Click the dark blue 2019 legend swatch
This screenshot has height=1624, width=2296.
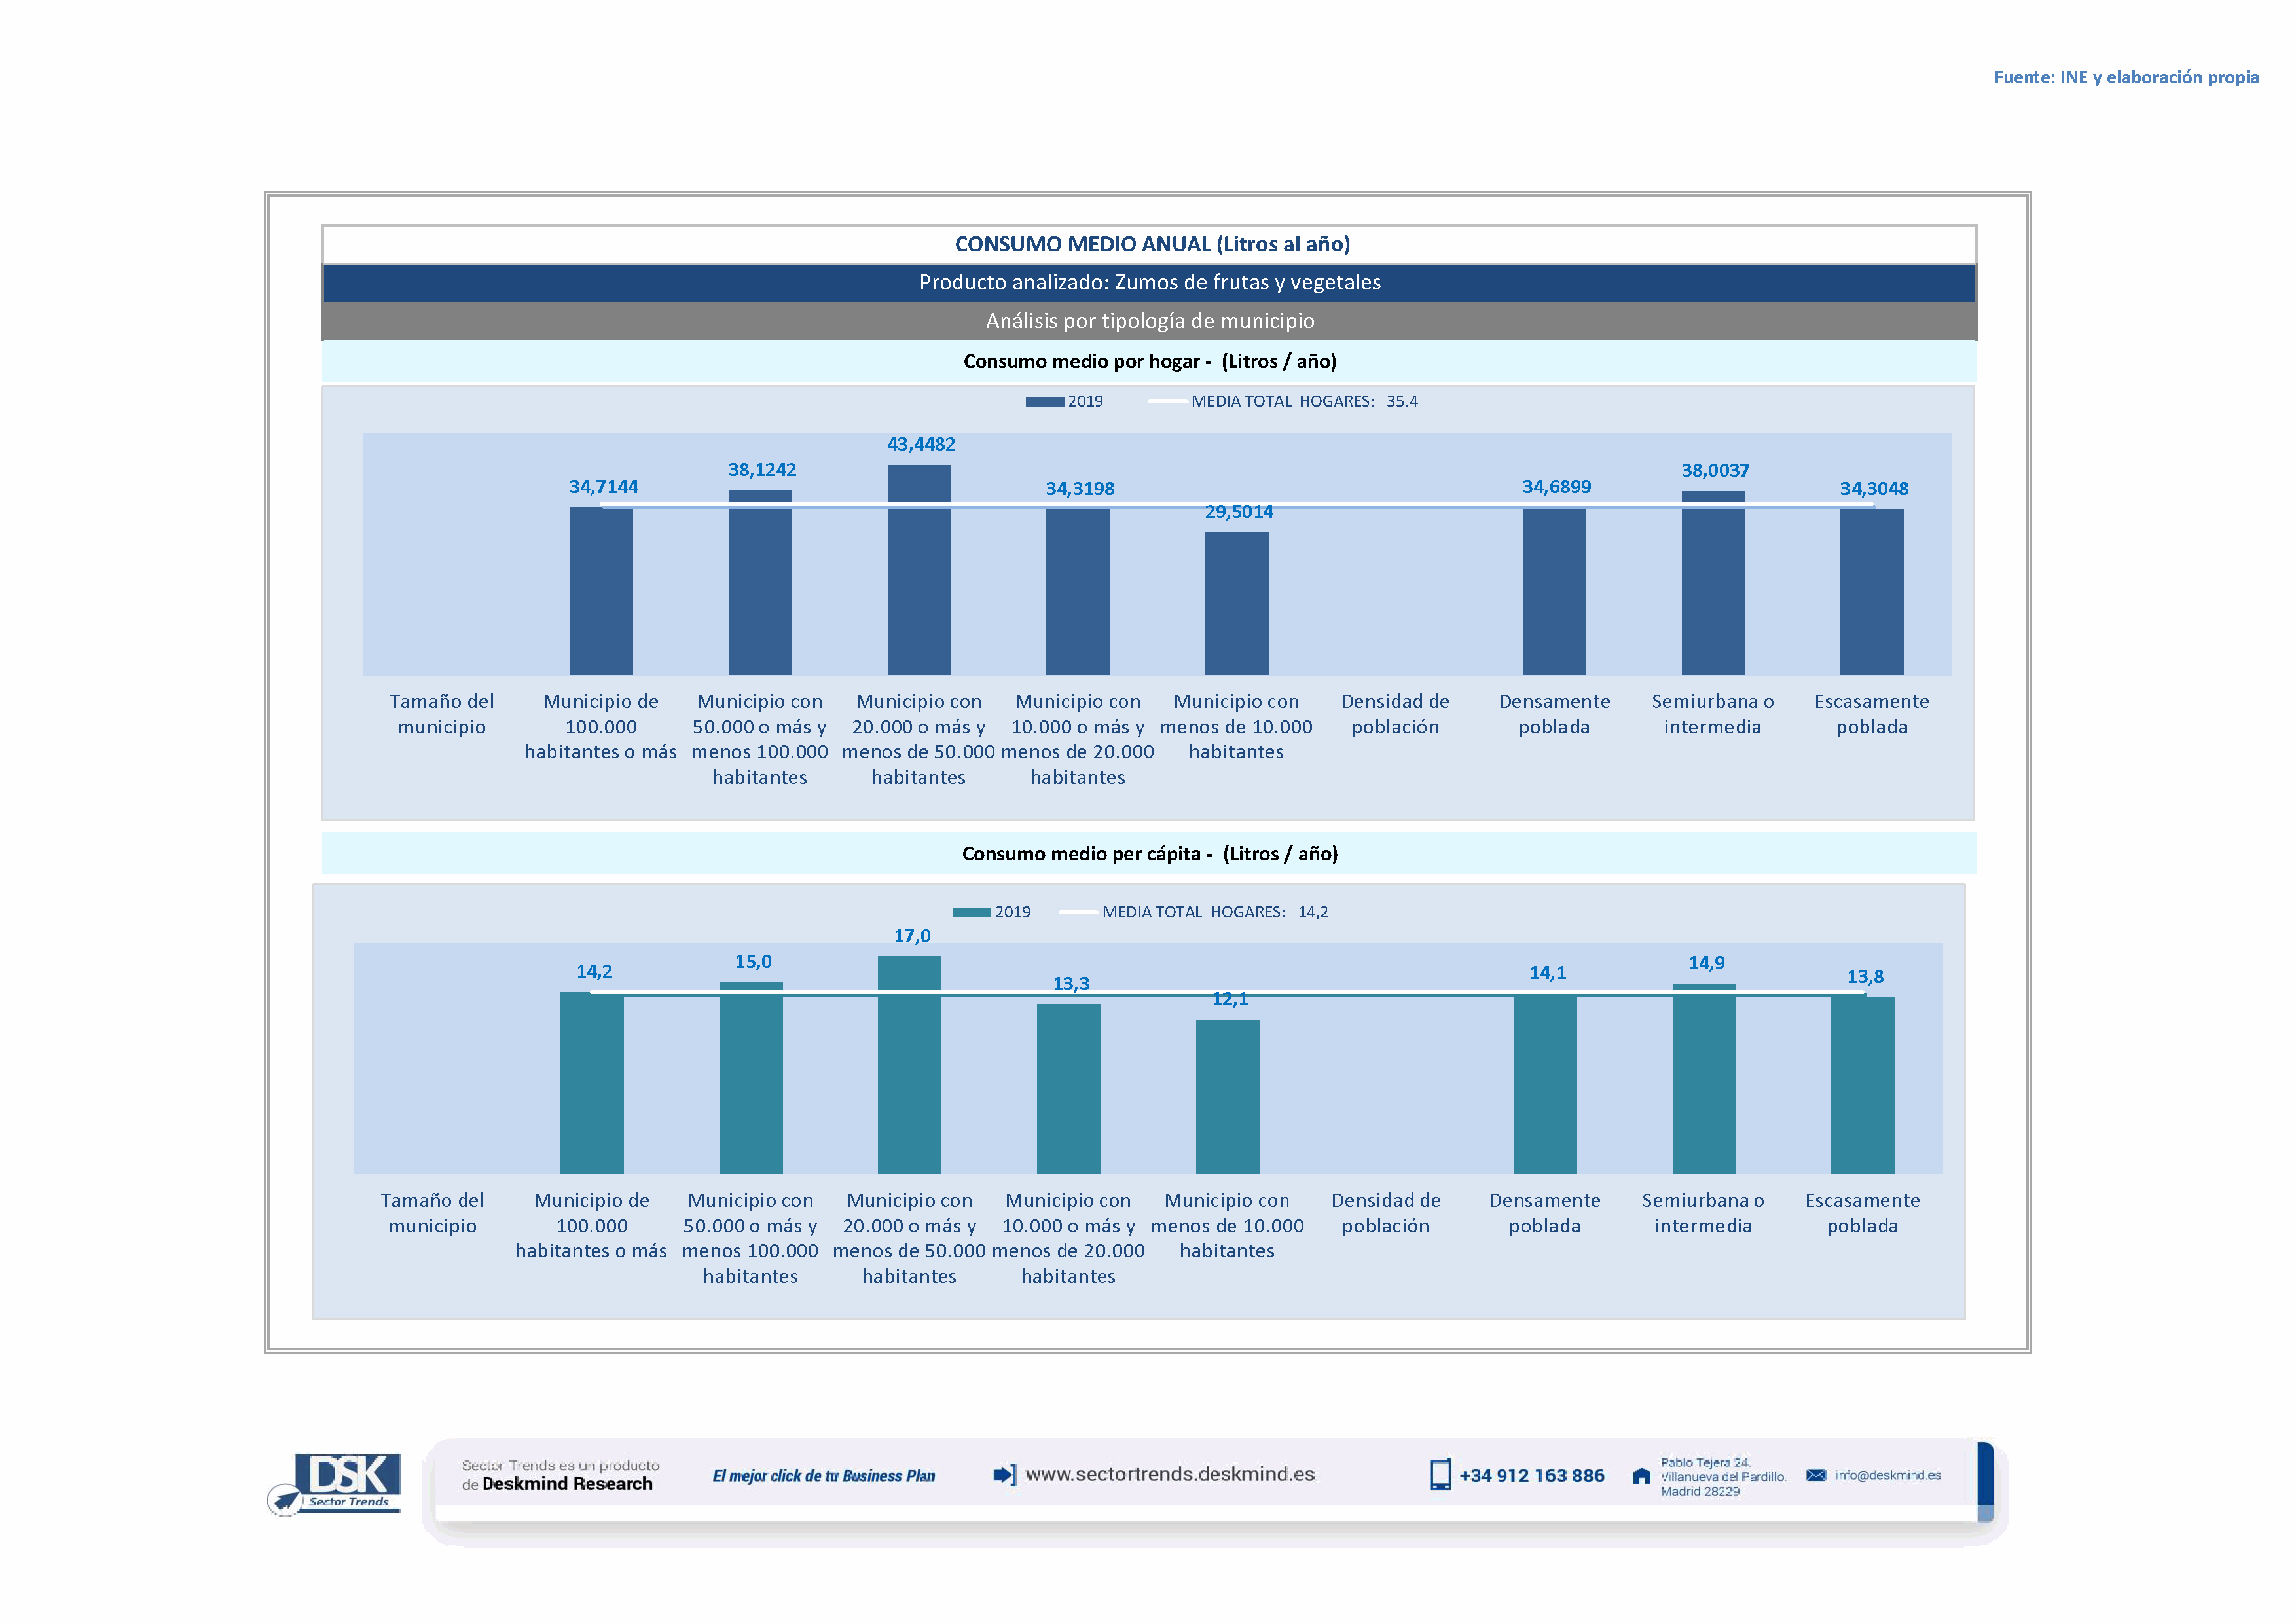(x=1044, y=402)
